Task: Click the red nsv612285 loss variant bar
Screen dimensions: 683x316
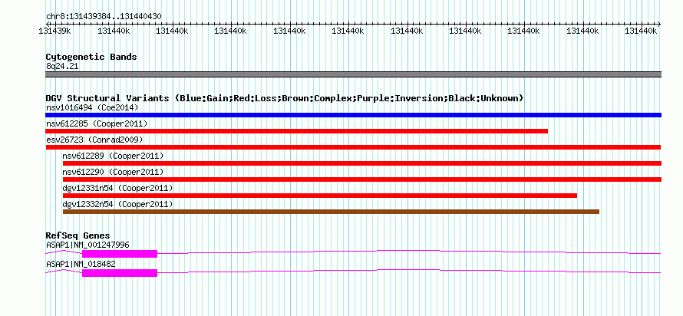Action: (297, 131)
